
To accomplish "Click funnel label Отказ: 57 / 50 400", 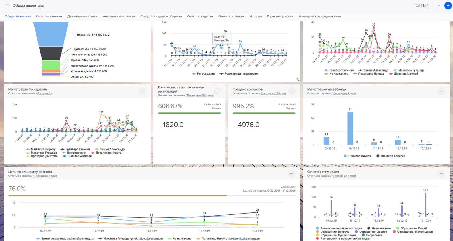I will tap(82, 77).
